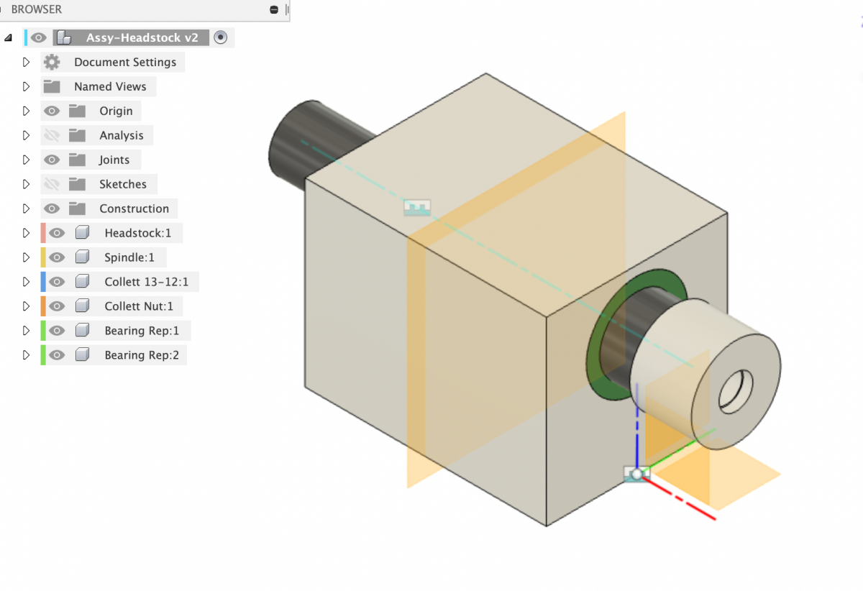Hide the Bearing Rep:1 component
Viewport: 863px width, 591px height.
57,331
